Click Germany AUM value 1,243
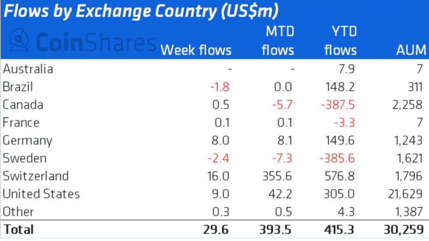The image size is (429, 241). [x=408, y=141]
